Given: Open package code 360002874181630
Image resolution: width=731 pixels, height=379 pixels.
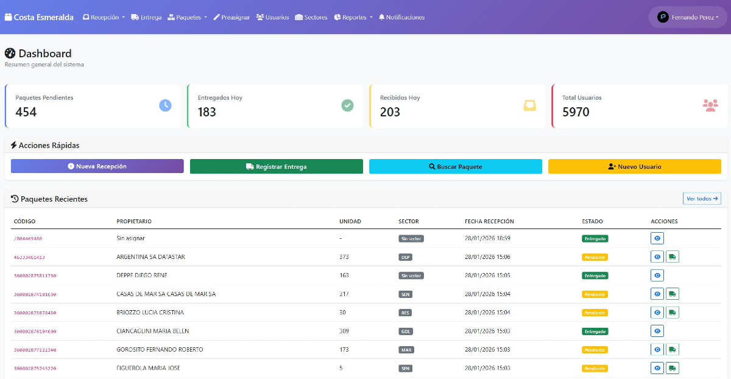Looking at the screenshot, I should pos(35,294).
